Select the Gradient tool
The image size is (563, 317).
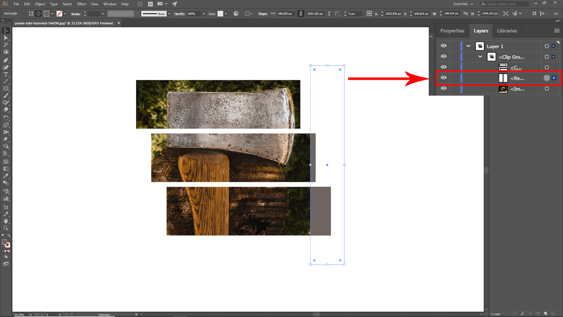coord(6,169)
